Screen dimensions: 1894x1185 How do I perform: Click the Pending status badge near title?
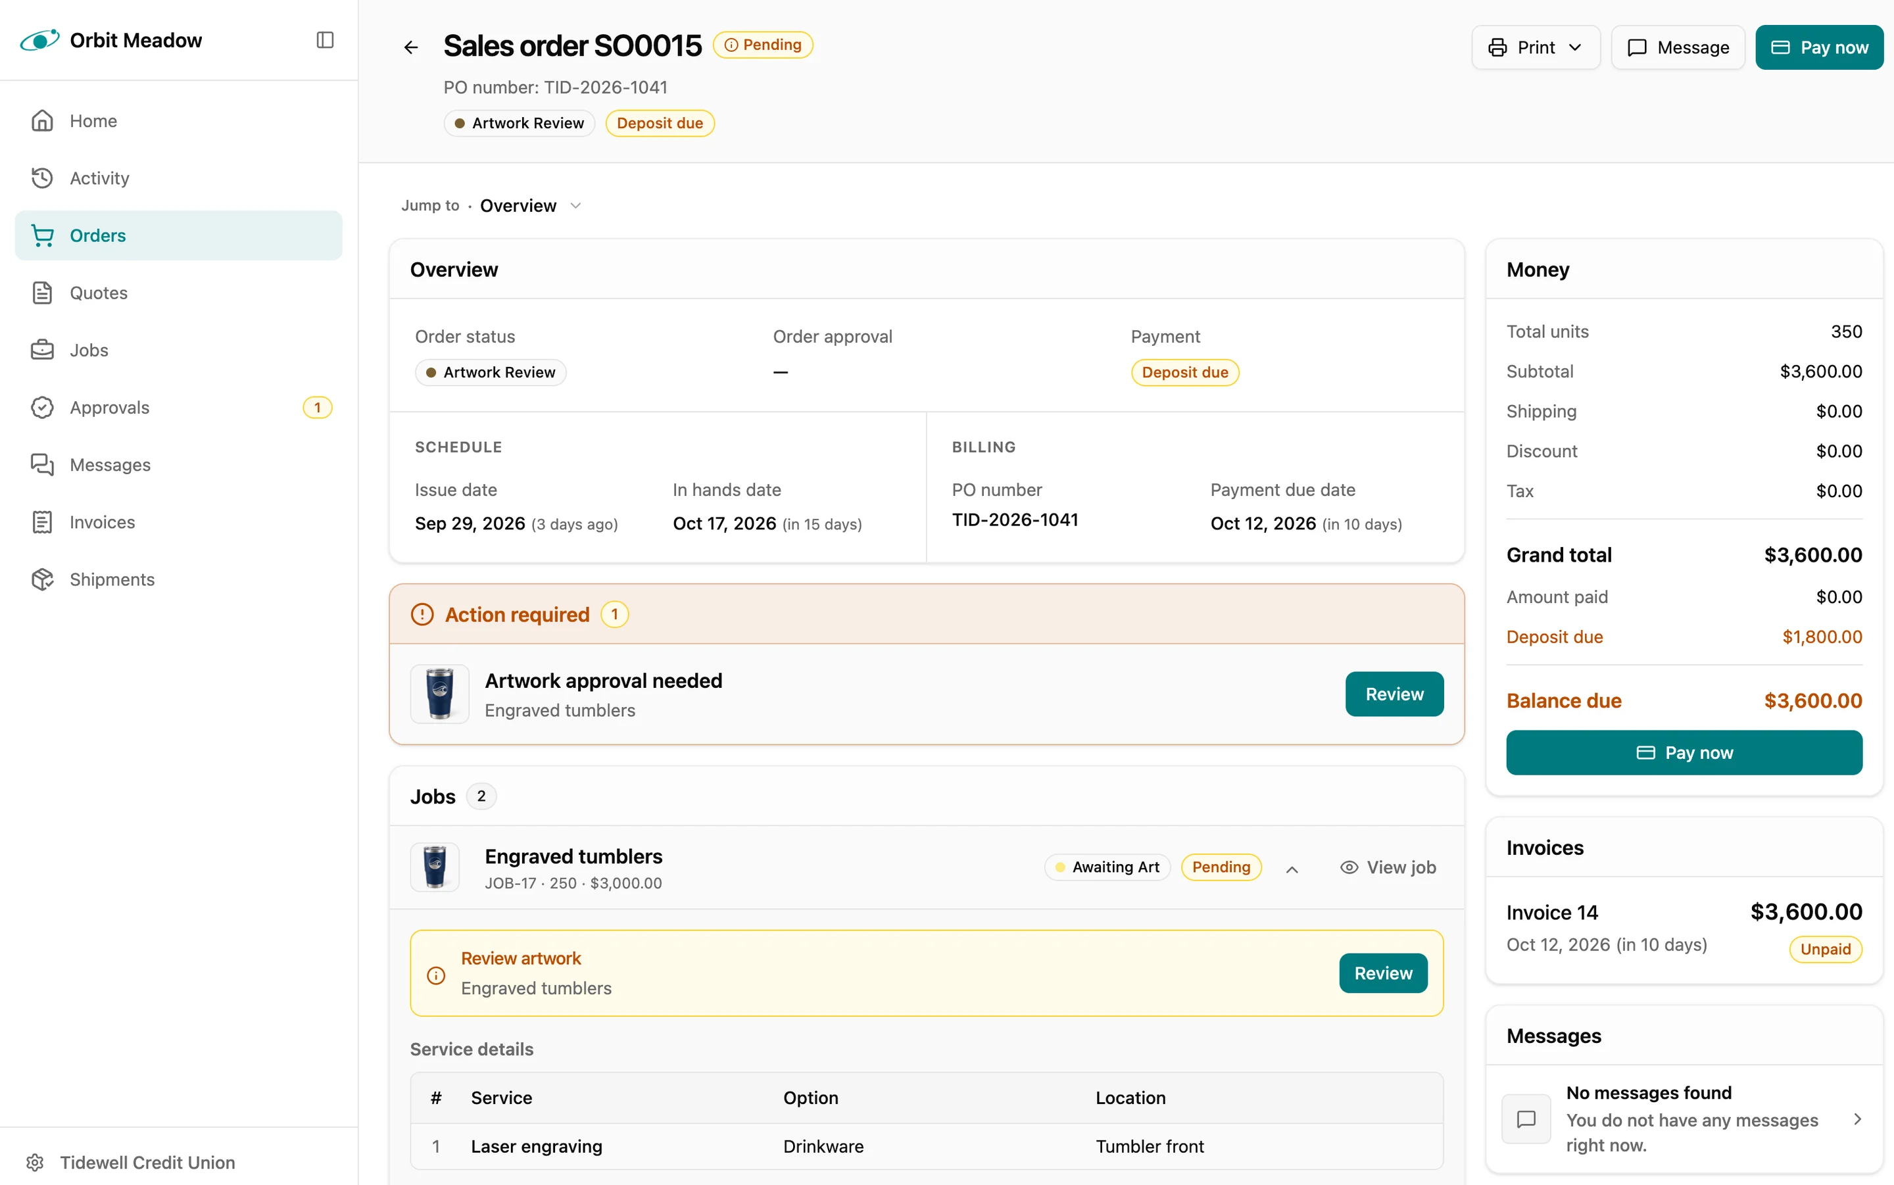tap(762, 45)
